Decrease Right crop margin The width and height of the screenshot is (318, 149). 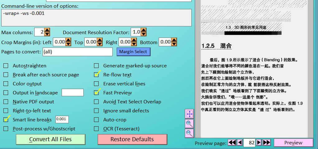pyautogui.click(x=134, y=44)
